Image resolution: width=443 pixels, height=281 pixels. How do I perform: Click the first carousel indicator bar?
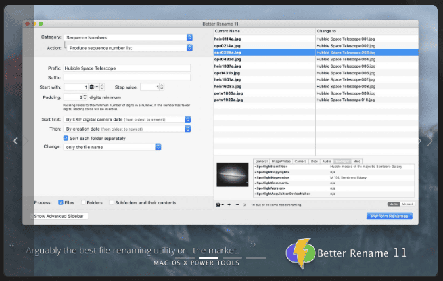[x=185, y=258]
